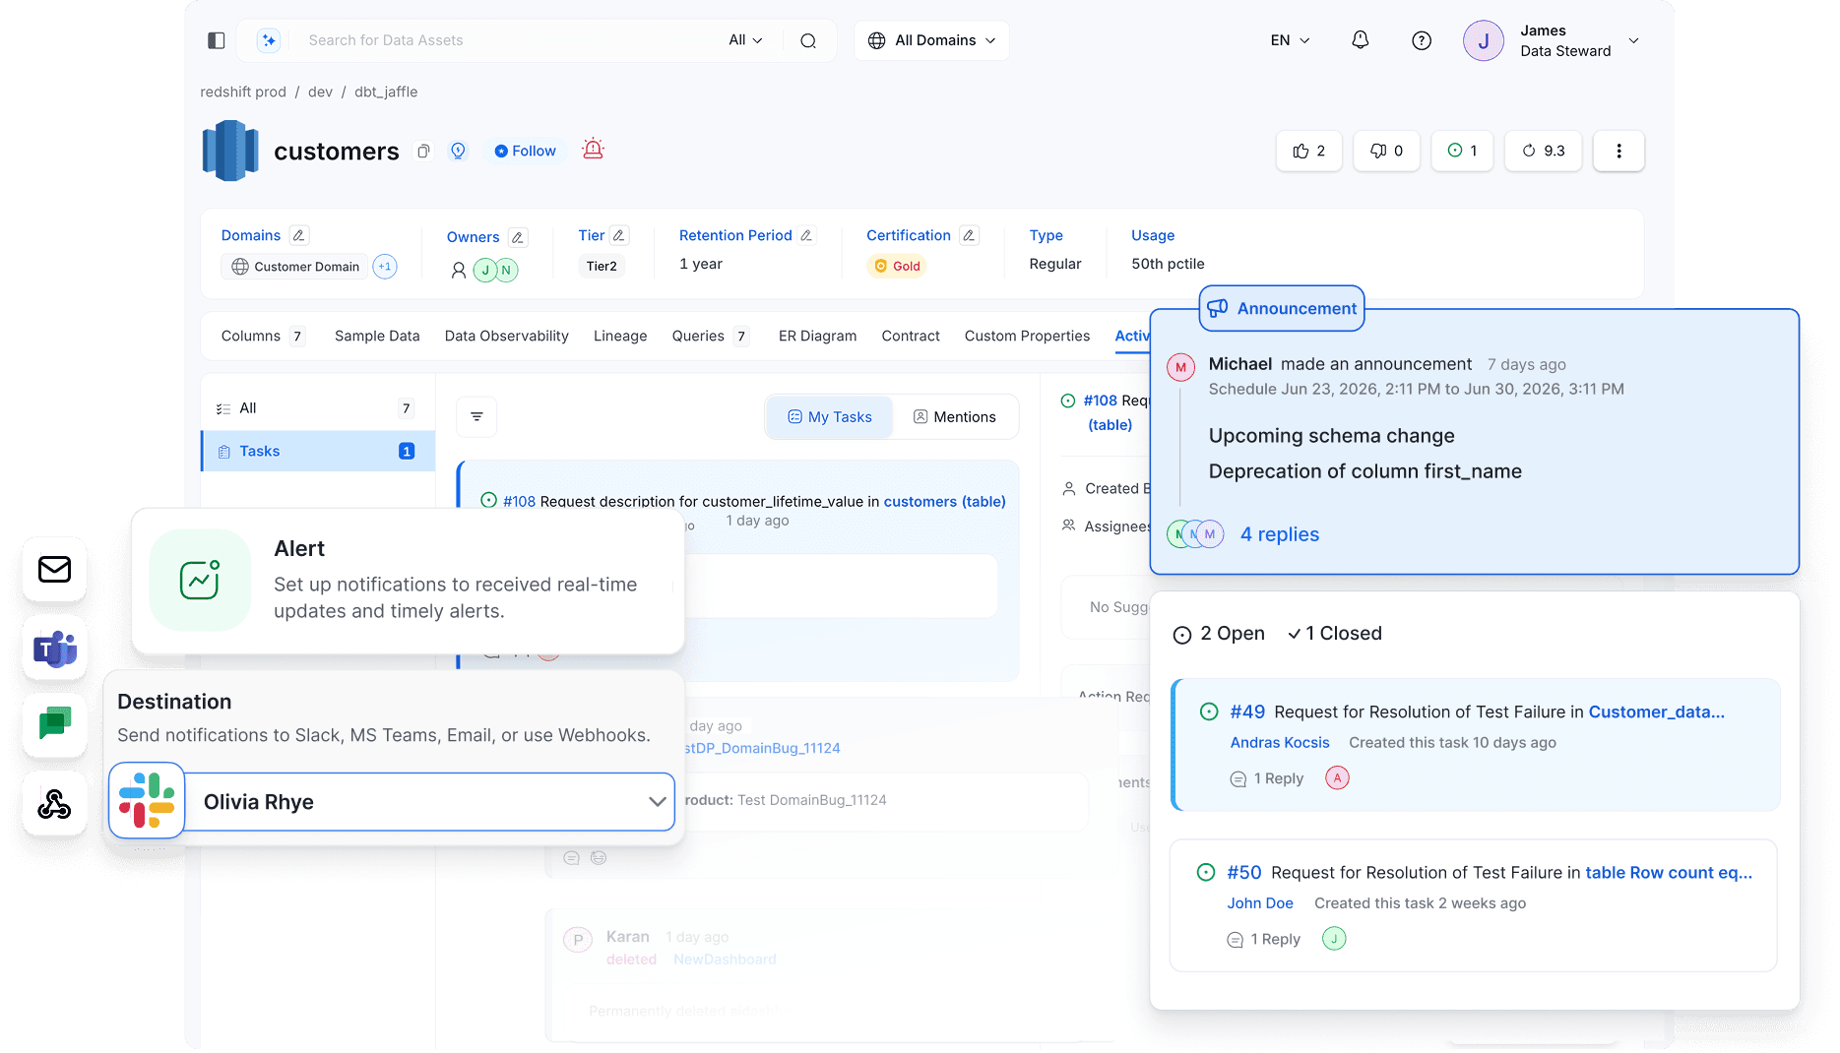Click the John Doe name link
Screen dimensions: 1840x1053
pyautogui.click(x=1259, y=903)
